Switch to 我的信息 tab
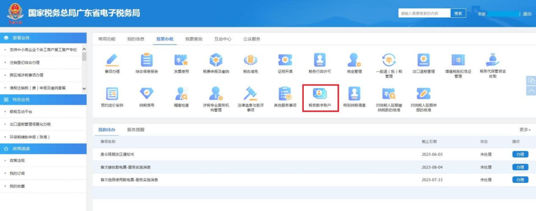Image resolution: width=536 pixels, height=211 pixels. pos(135,39)
